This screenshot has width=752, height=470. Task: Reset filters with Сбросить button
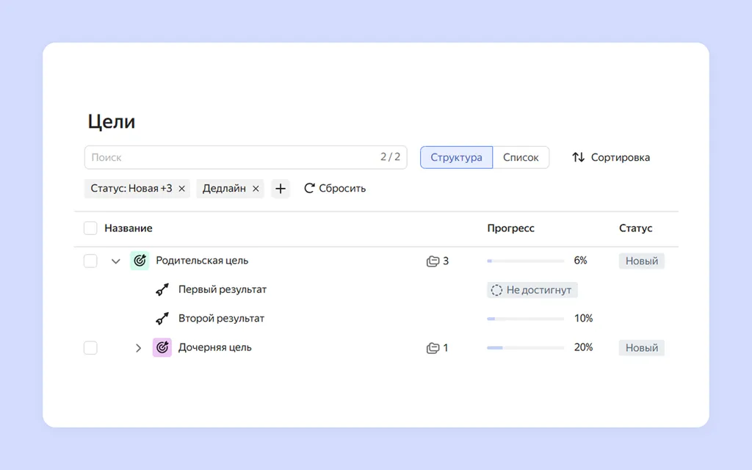(x=335, y=189)
